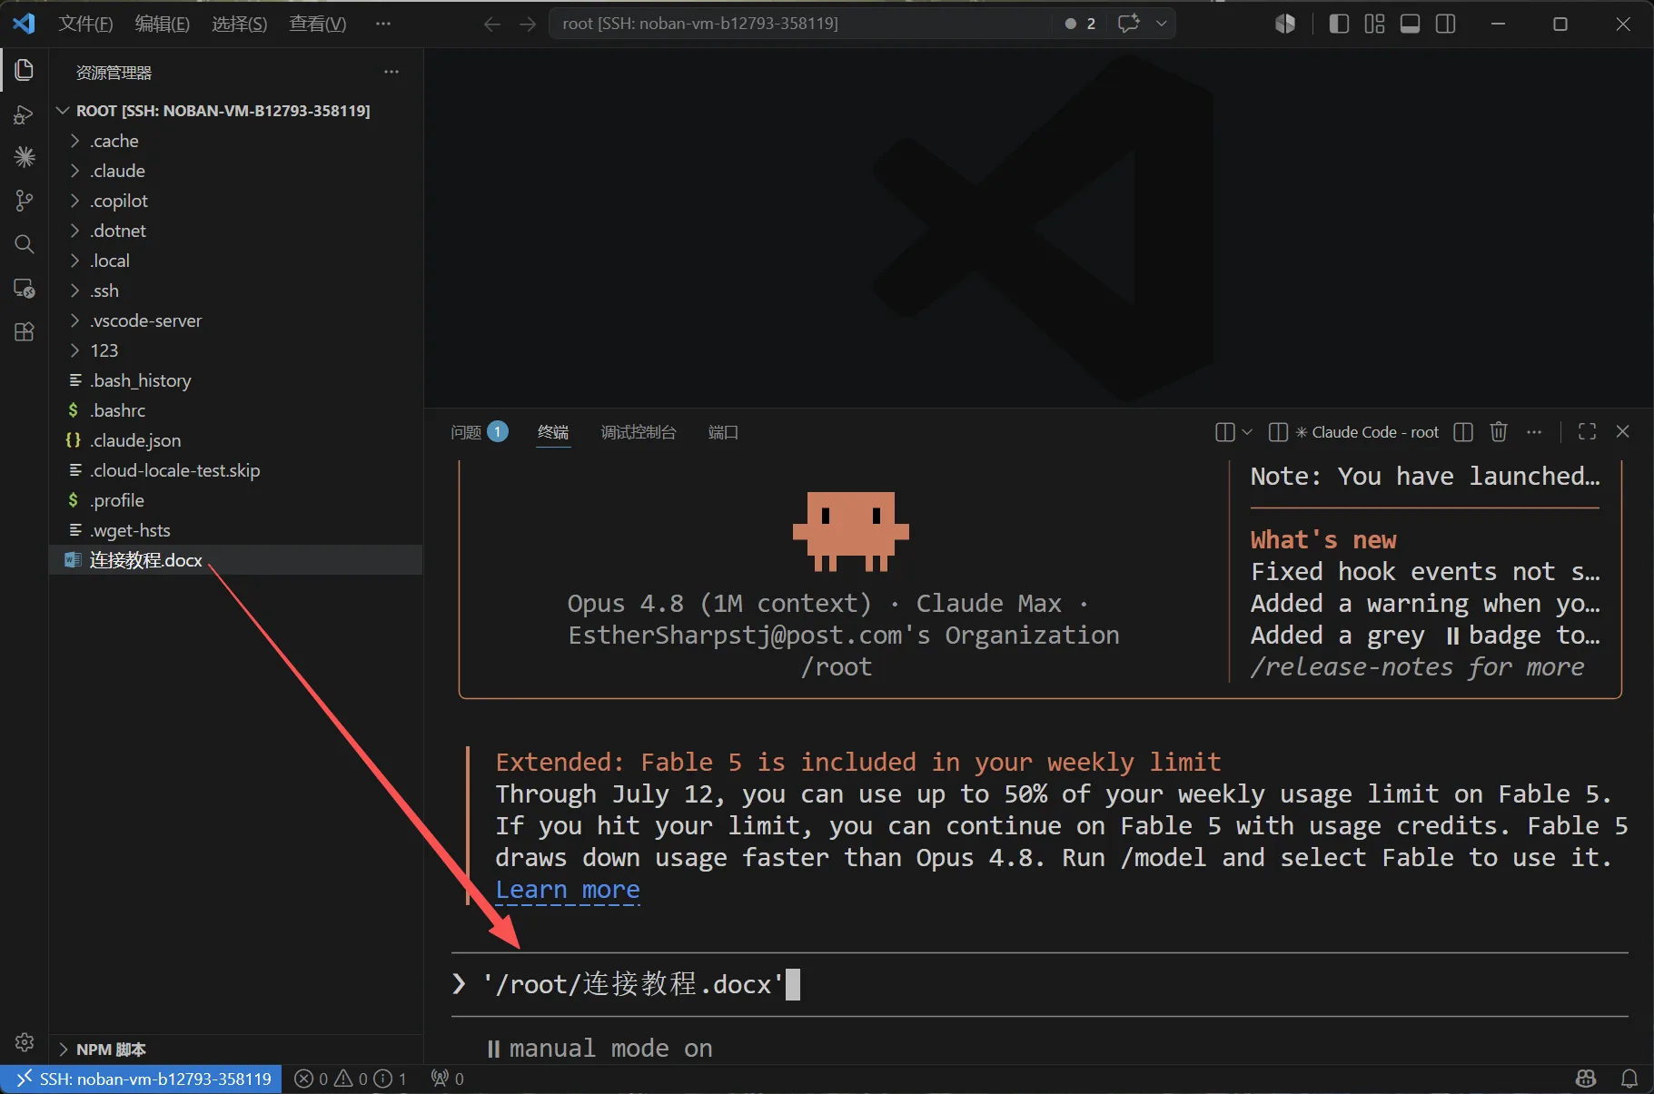Open the Extensions view

pos(25,331)
